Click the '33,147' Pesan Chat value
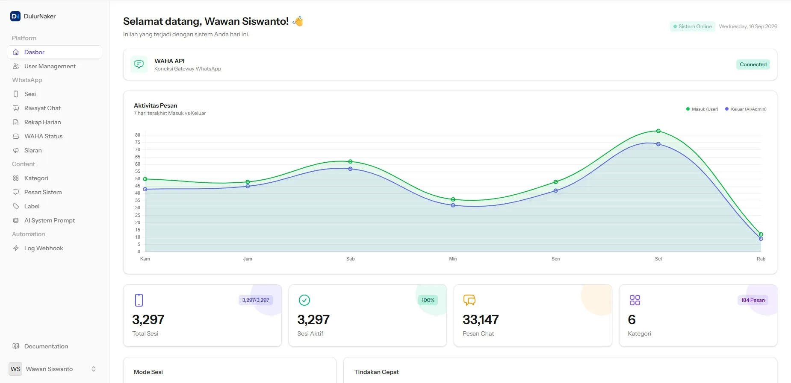This screenshot has height=383, width=791. 481,320
